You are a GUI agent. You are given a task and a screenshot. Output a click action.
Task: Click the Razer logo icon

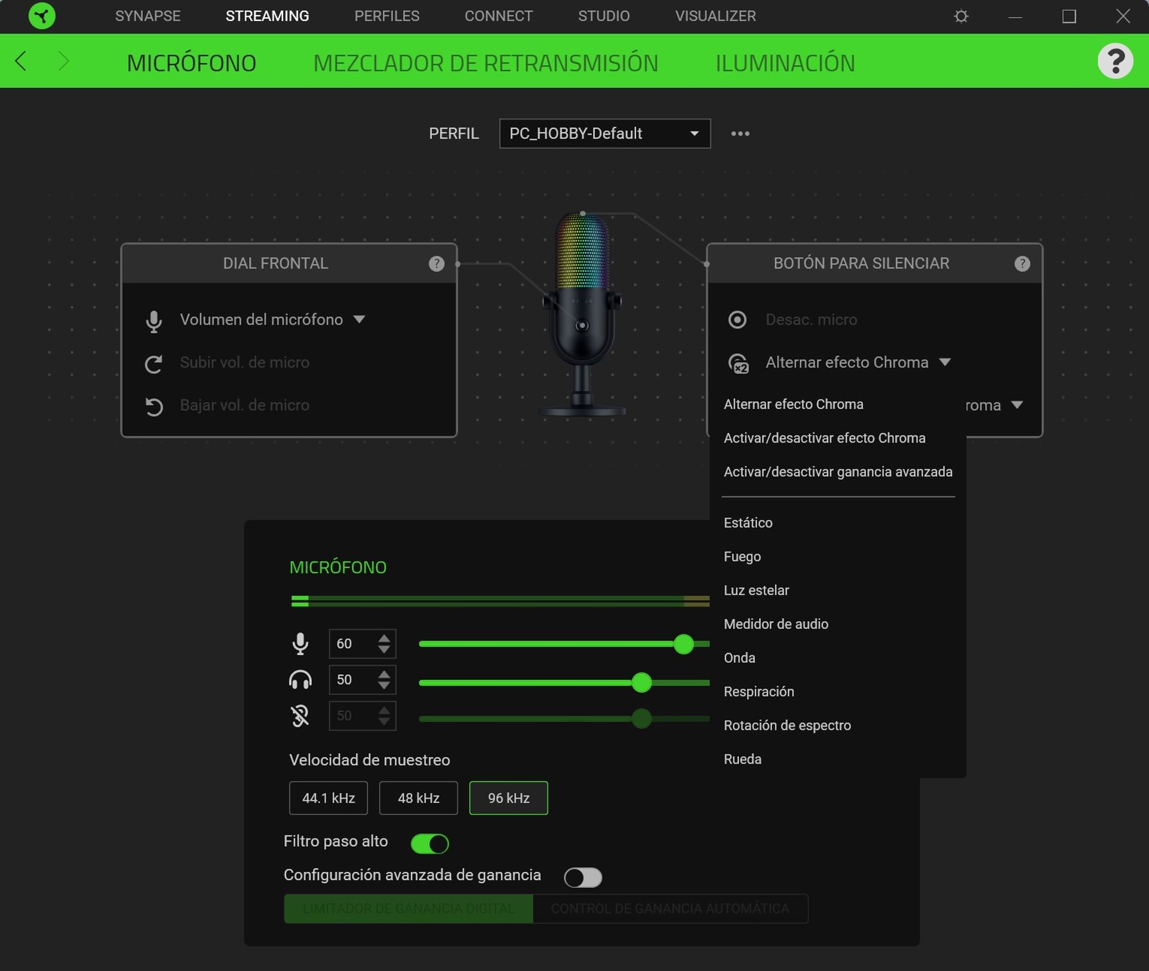point(41,16)
